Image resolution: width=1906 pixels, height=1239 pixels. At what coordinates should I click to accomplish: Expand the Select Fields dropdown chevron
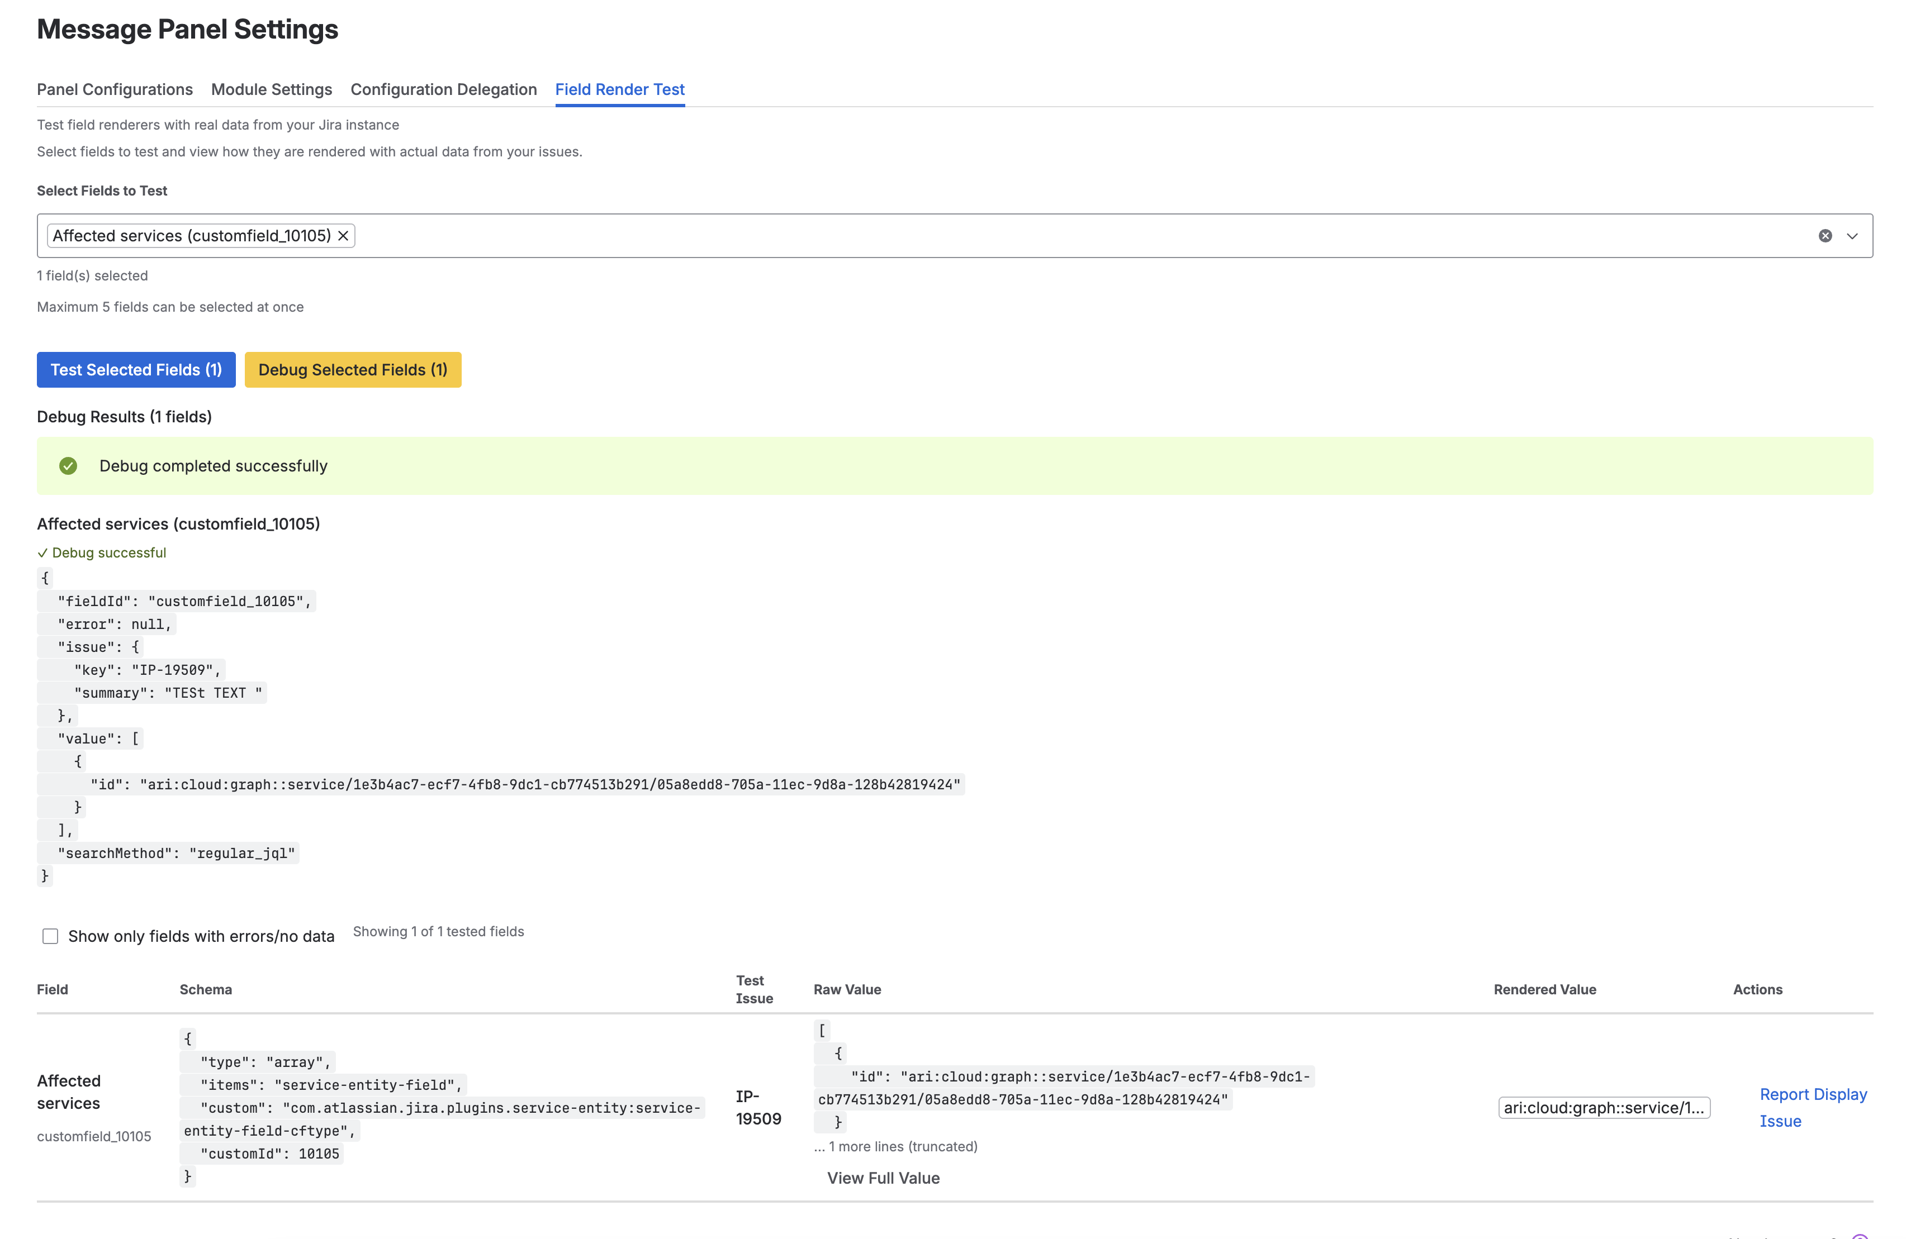(x=1852, y=235)
